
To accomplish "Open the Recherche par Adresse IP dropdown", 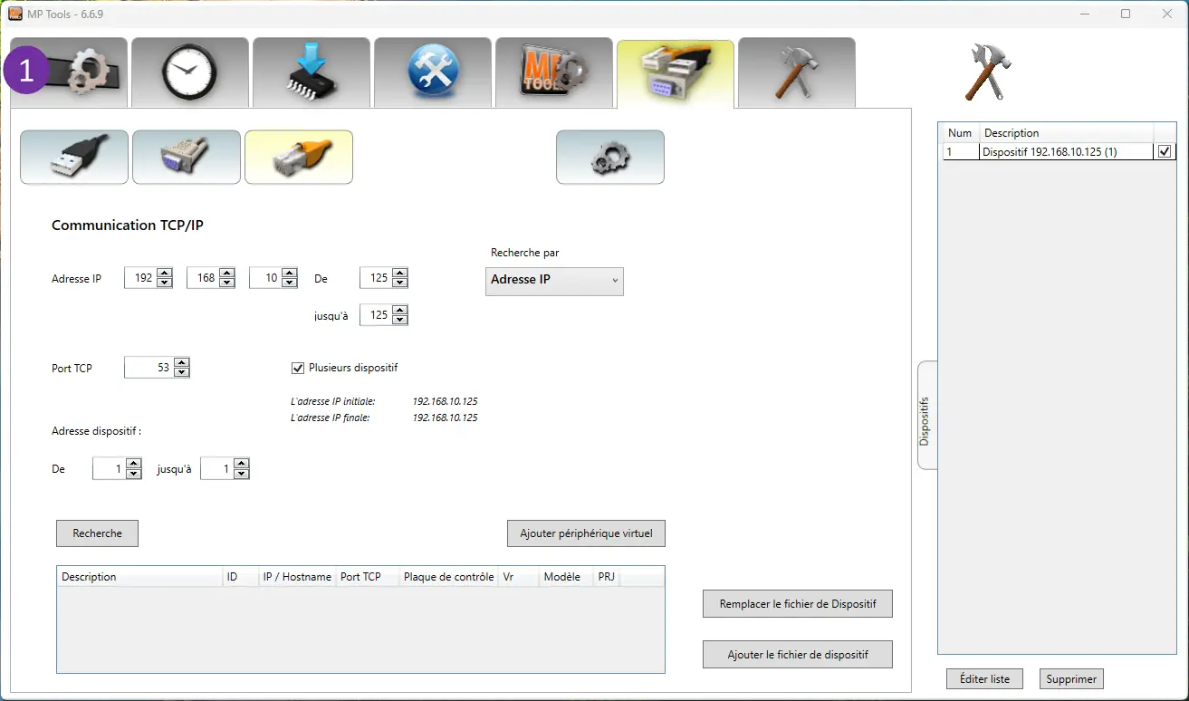I will (554, 280).
